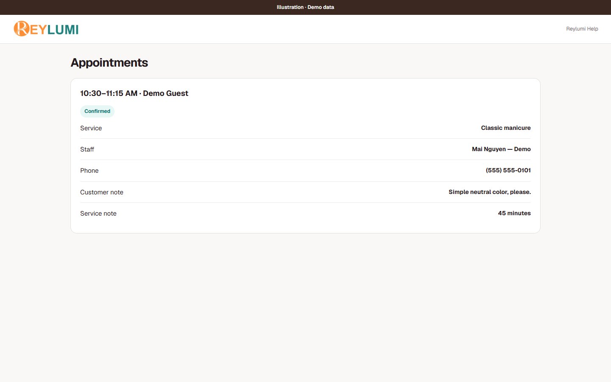Select the 45 minutes value
This screenshot has height=382, width=611.
coord(514,213)
